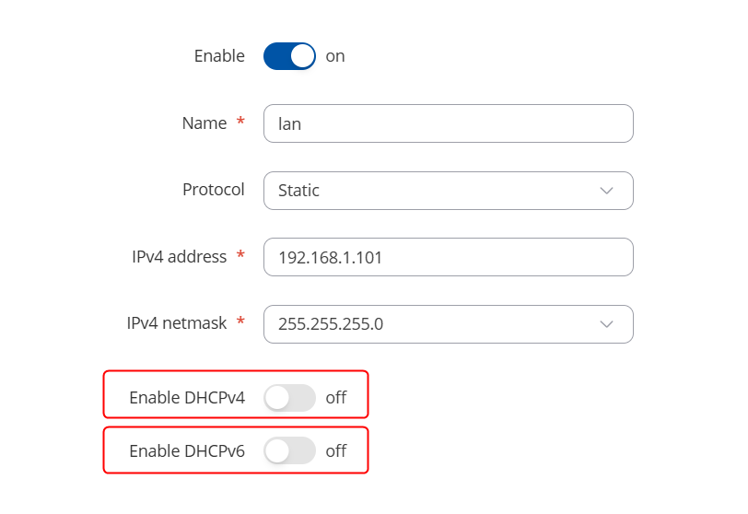Turn off the main Enable switch
Image resolution: width=748 pixels, height=514 pixels.
[x=289, y=56]
